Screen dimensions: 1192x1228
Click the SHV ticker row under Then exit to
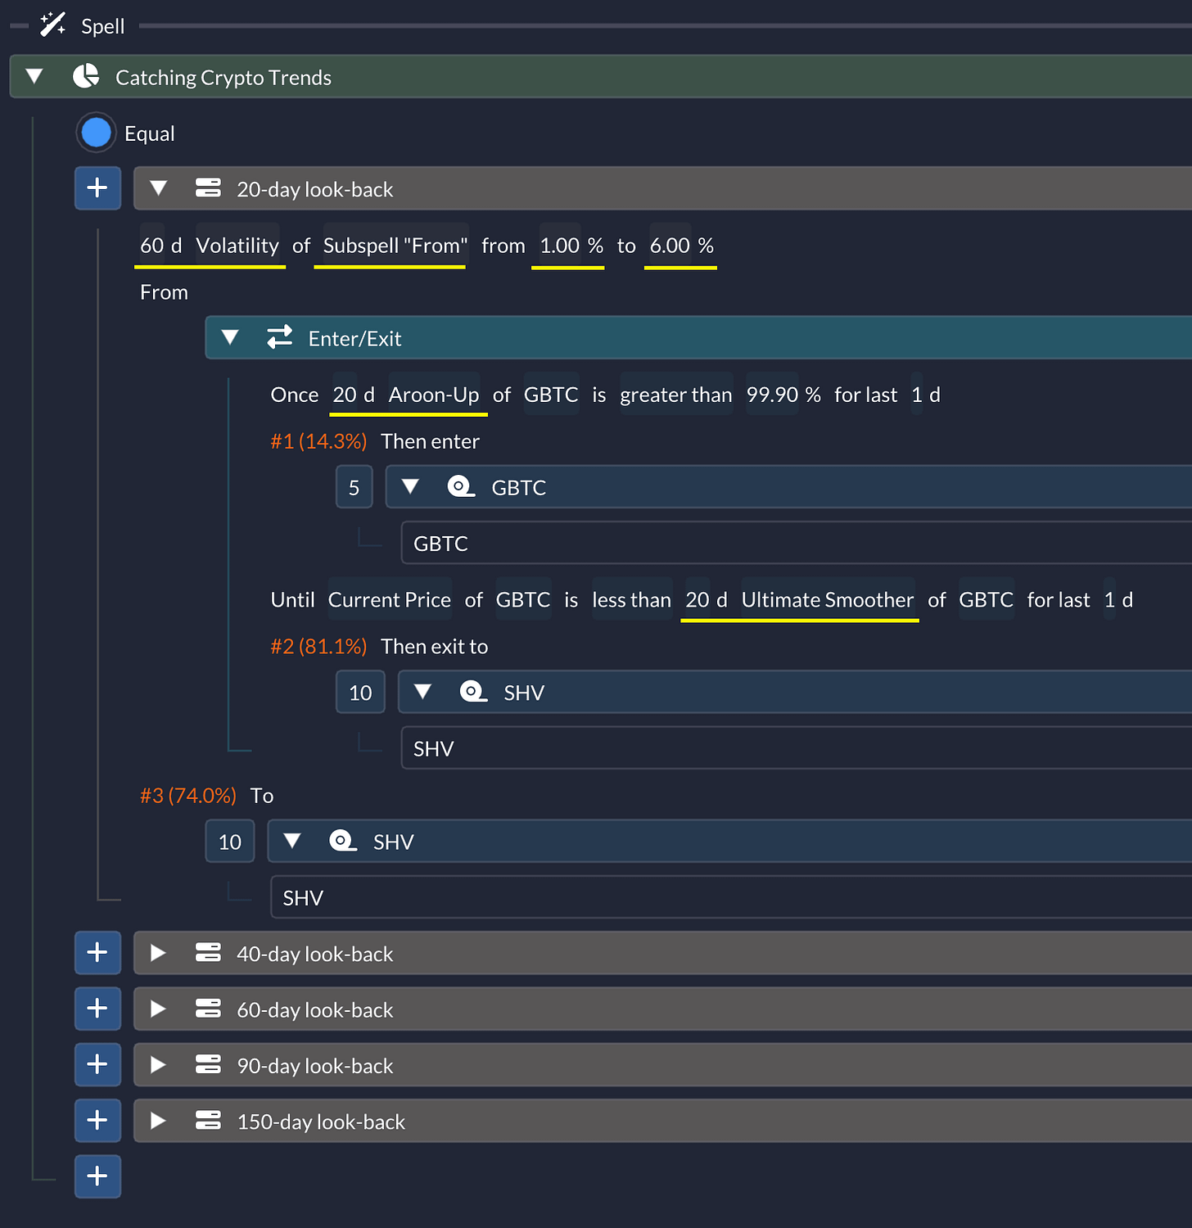[796, 749]
